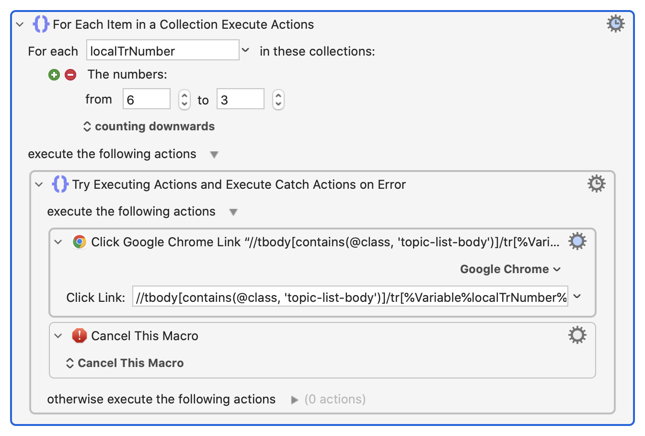
Task: Open gear menu for For Each action
Action: point(615,23)
